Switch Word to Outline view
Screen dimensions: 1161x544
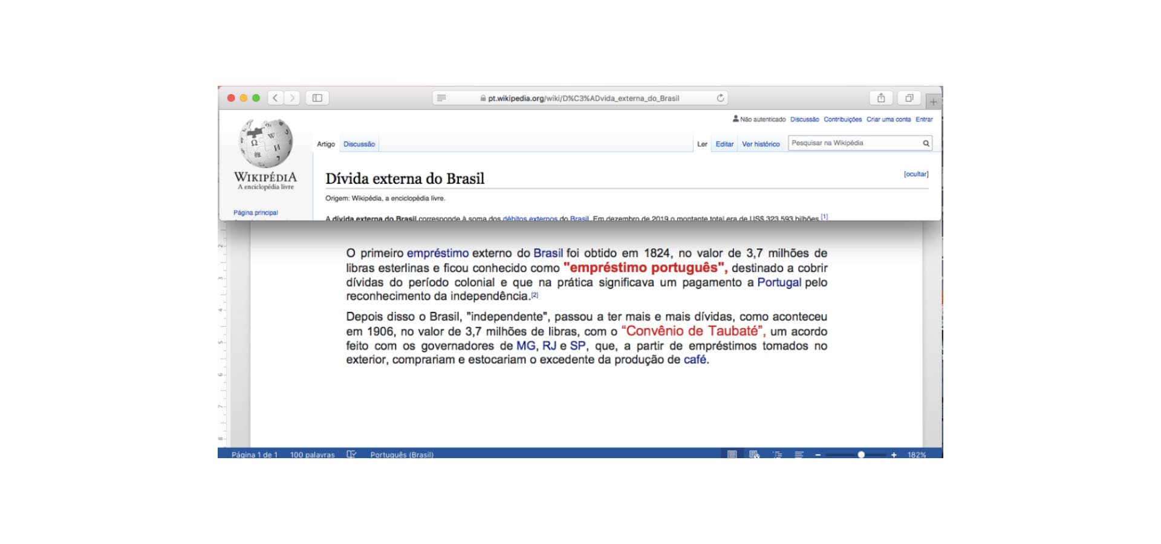(777, 455)
